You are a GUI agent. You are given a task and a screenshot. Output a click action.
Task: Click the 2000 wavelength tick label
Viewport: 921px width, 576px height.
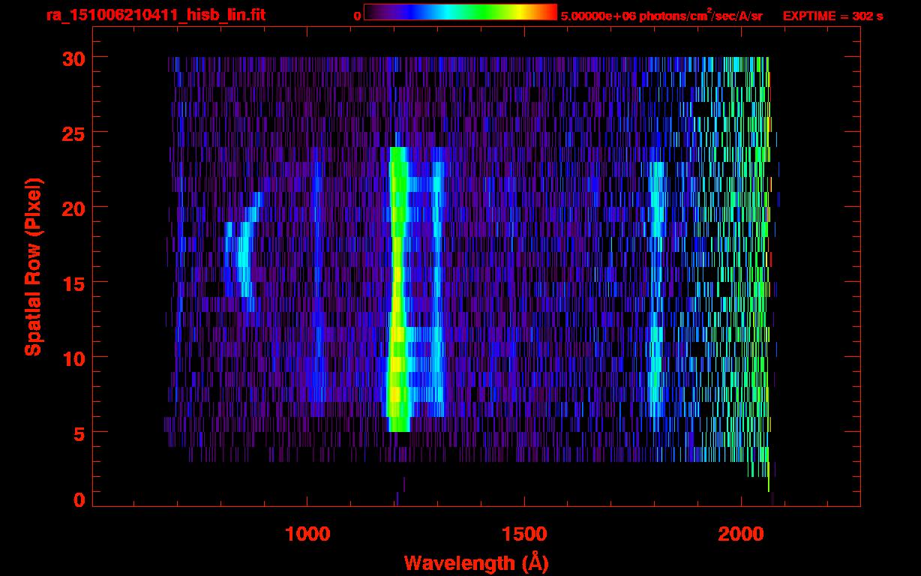coord(740,534)
